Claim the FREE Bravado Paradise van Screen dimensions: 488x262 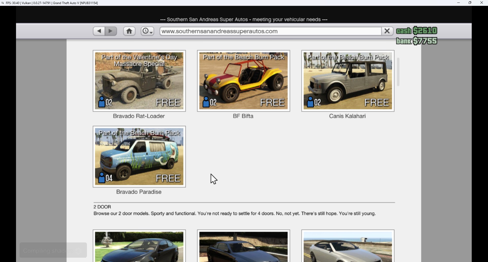pos(168,178)
